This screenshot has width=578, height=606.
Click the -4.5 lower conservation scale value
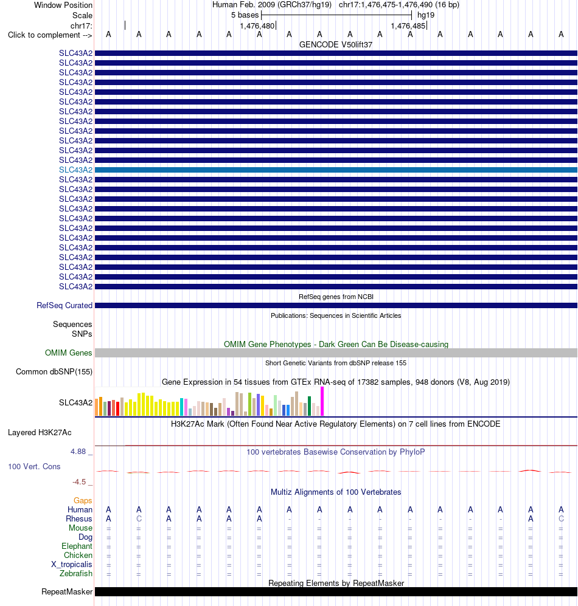pos(79,482)
